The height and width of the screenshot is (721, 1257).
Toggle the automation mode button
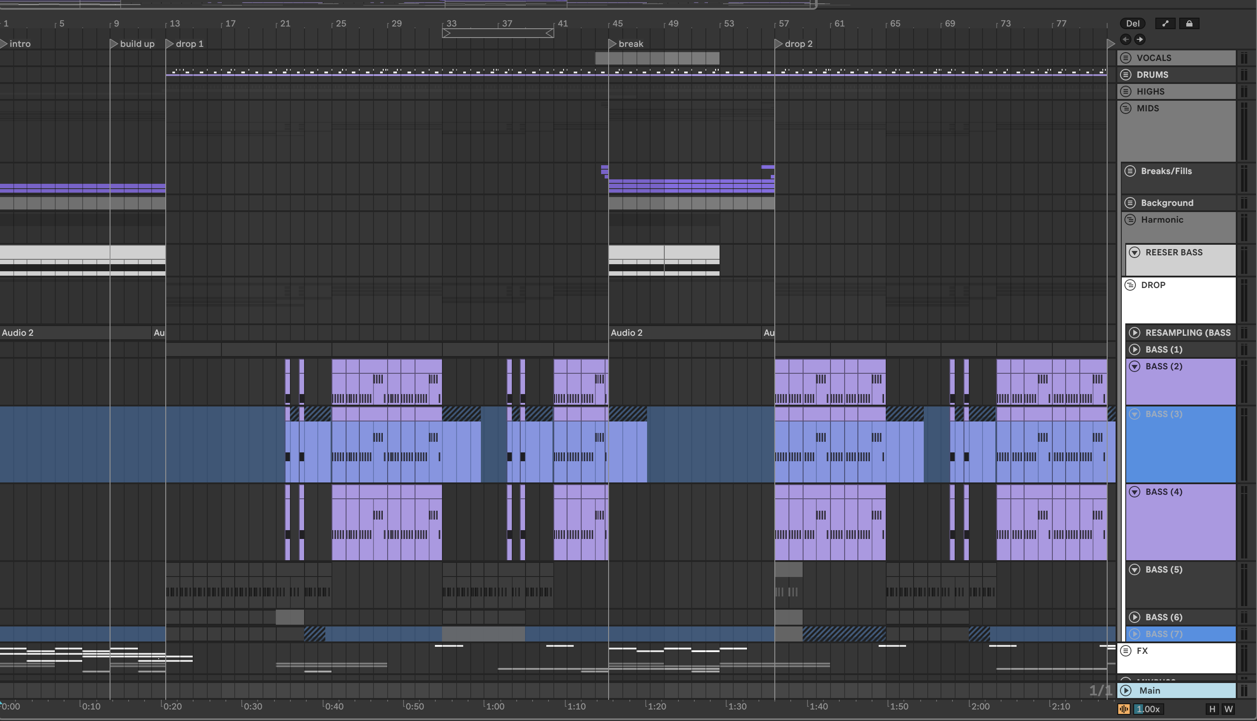tap(1166, 23)
